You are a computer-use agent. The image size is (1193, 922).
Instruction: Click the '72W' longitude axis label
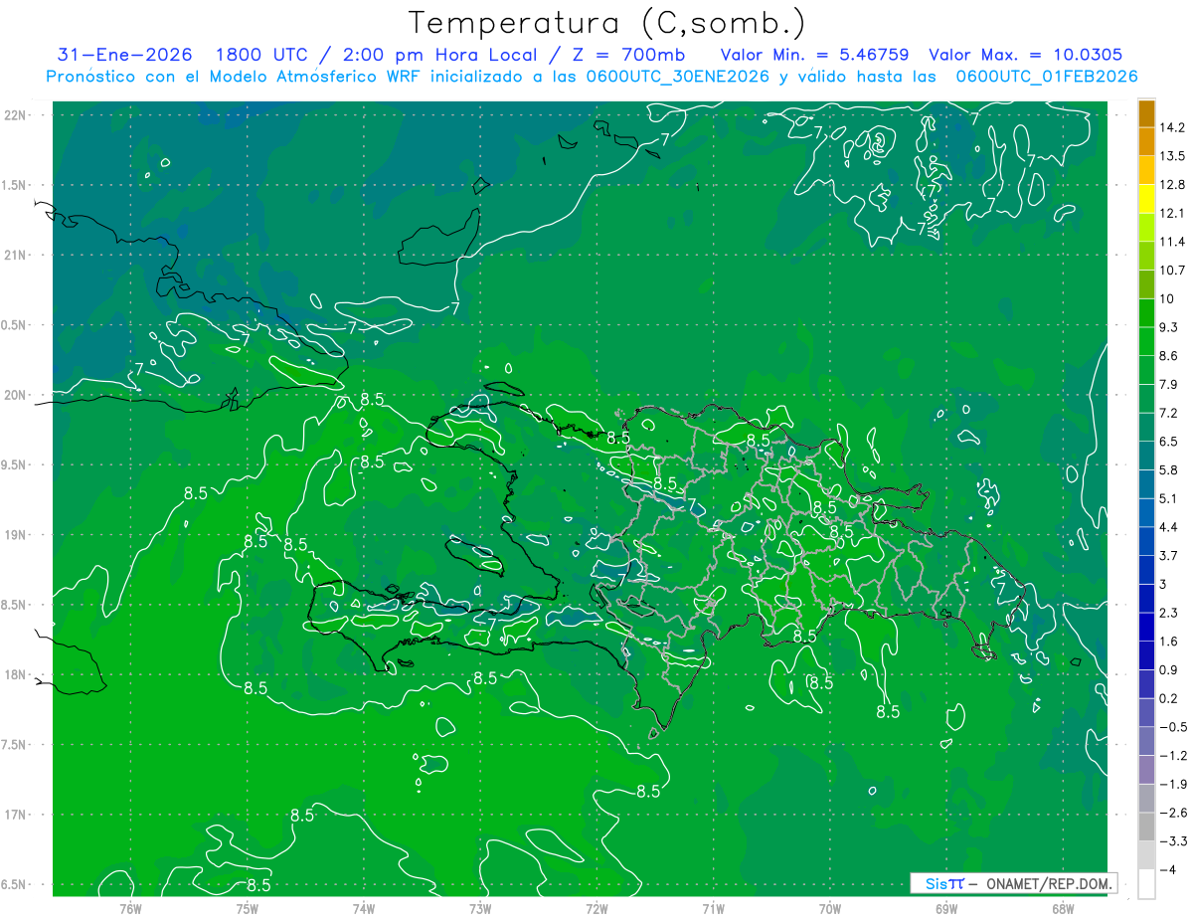click(x=596, y=908)
